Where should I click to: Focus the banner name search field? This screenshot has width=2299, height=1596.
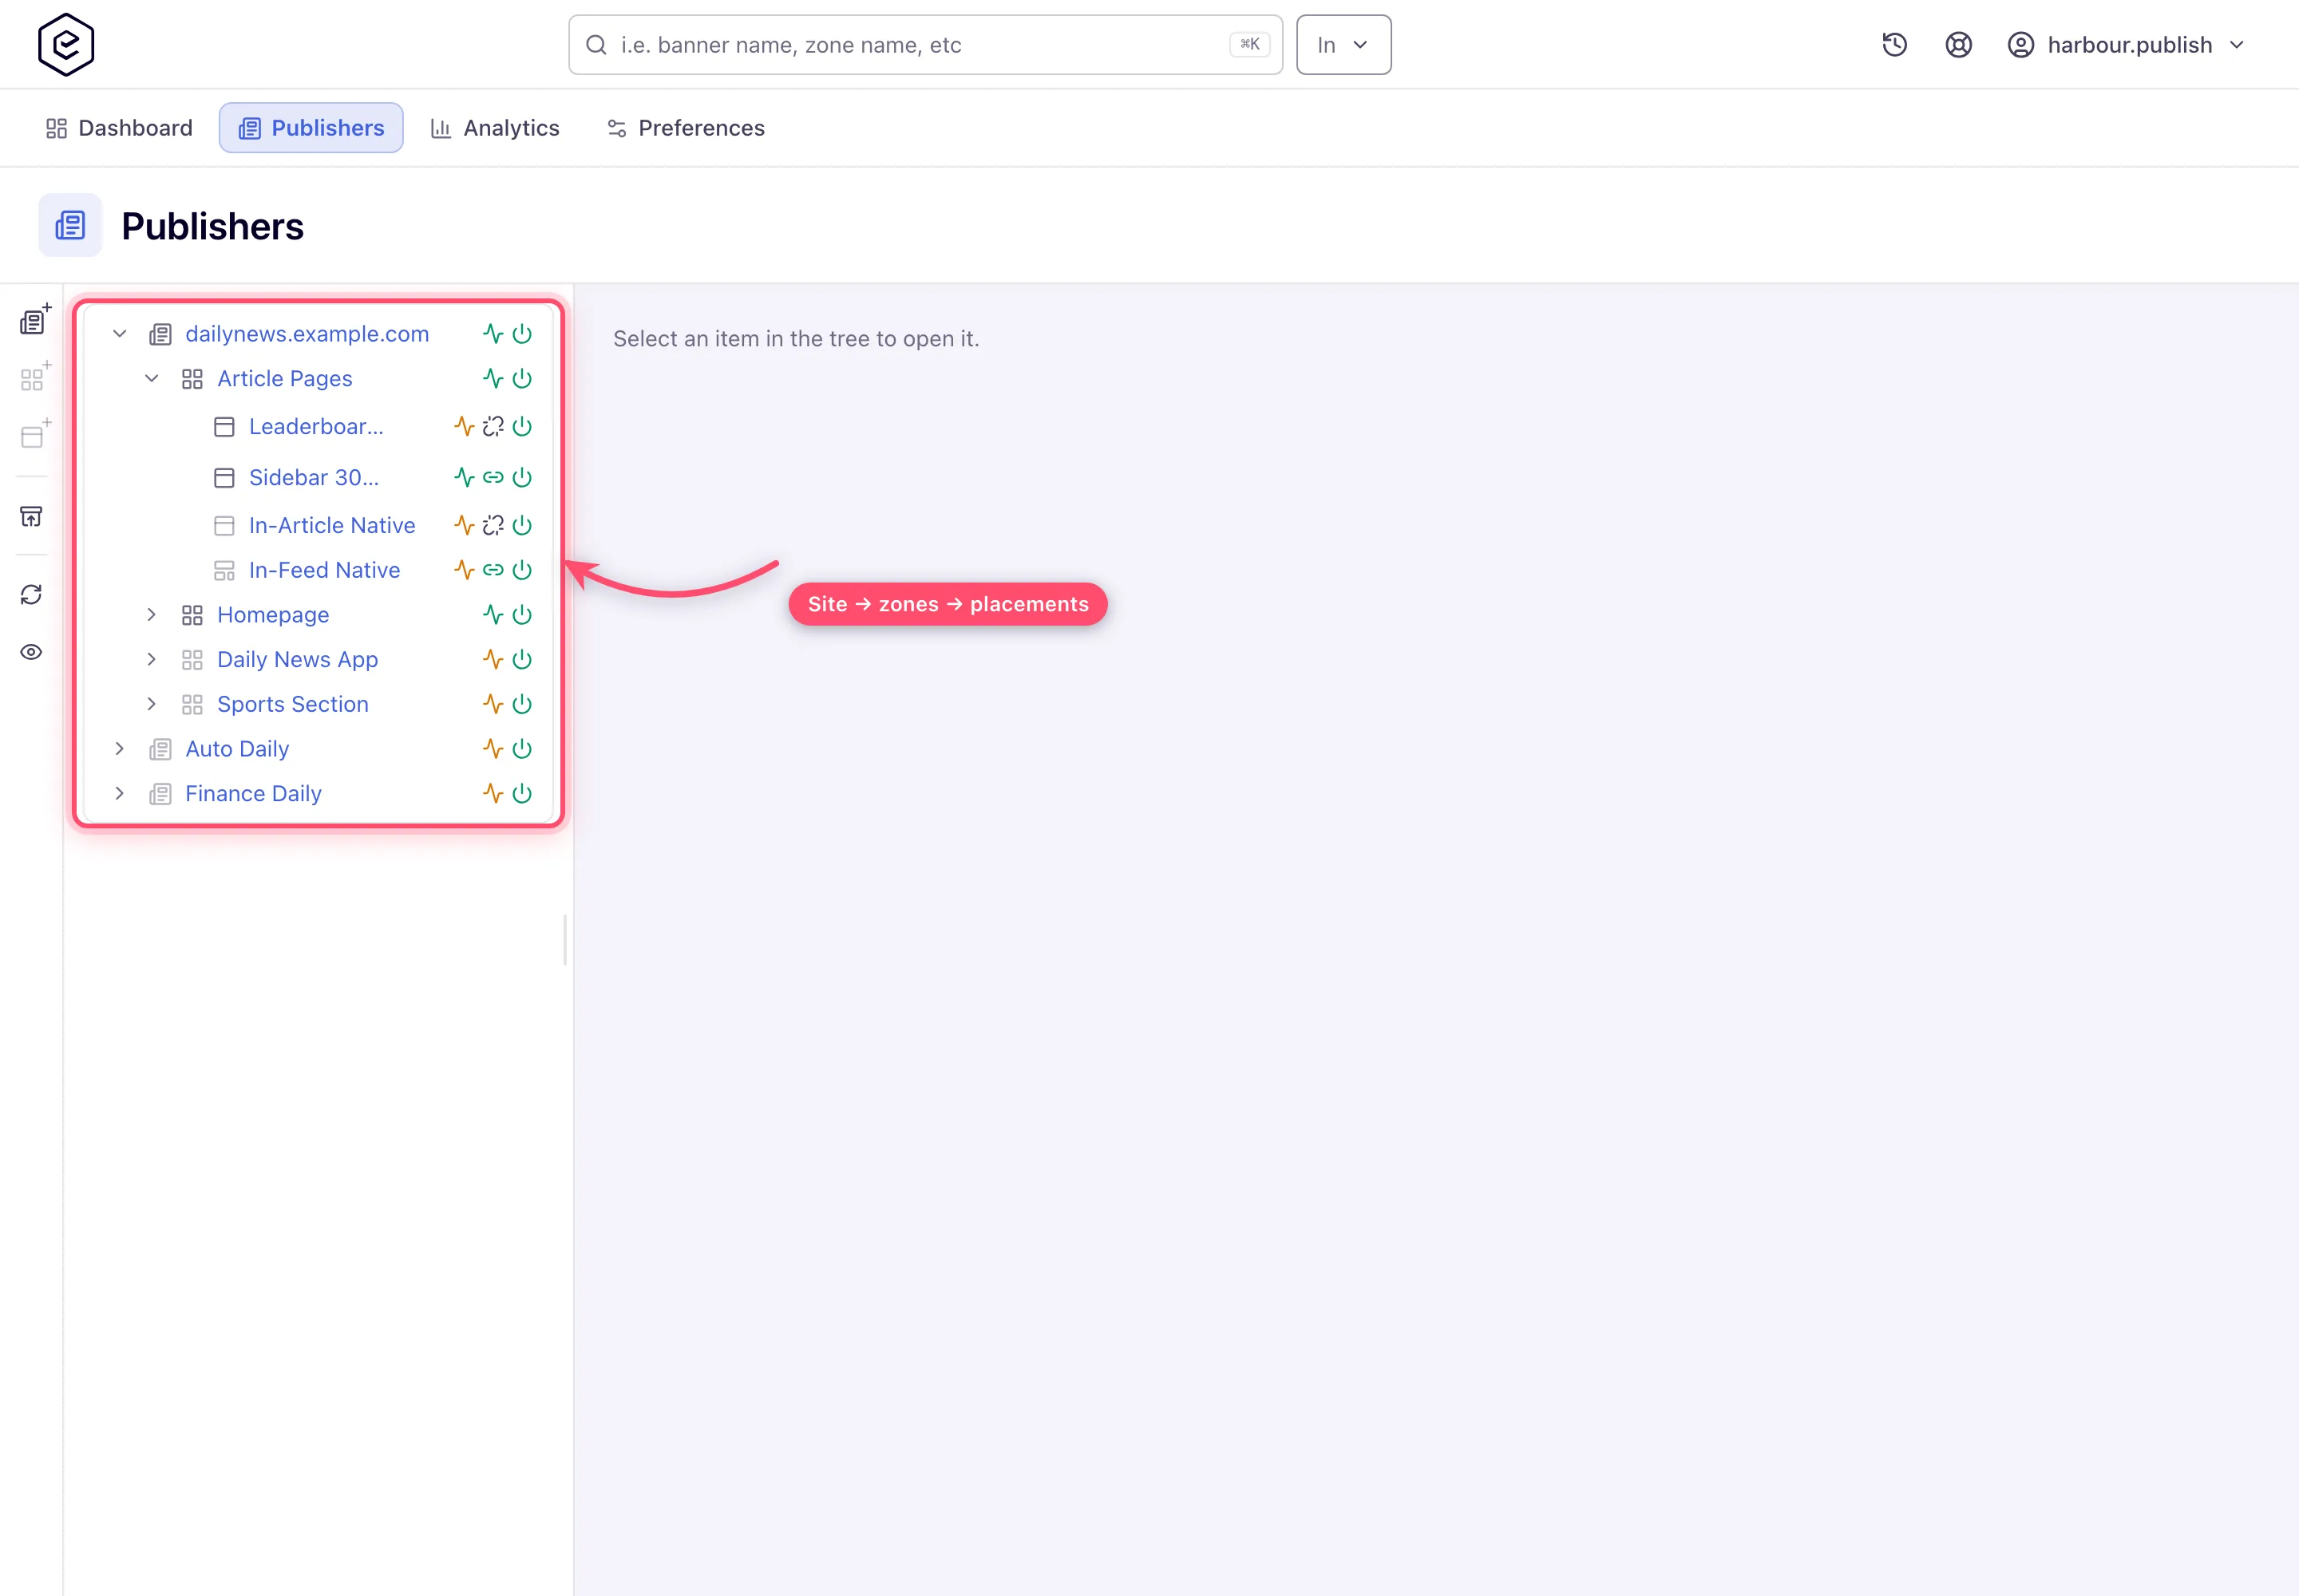pyautogui.click(x=925, y=45)
